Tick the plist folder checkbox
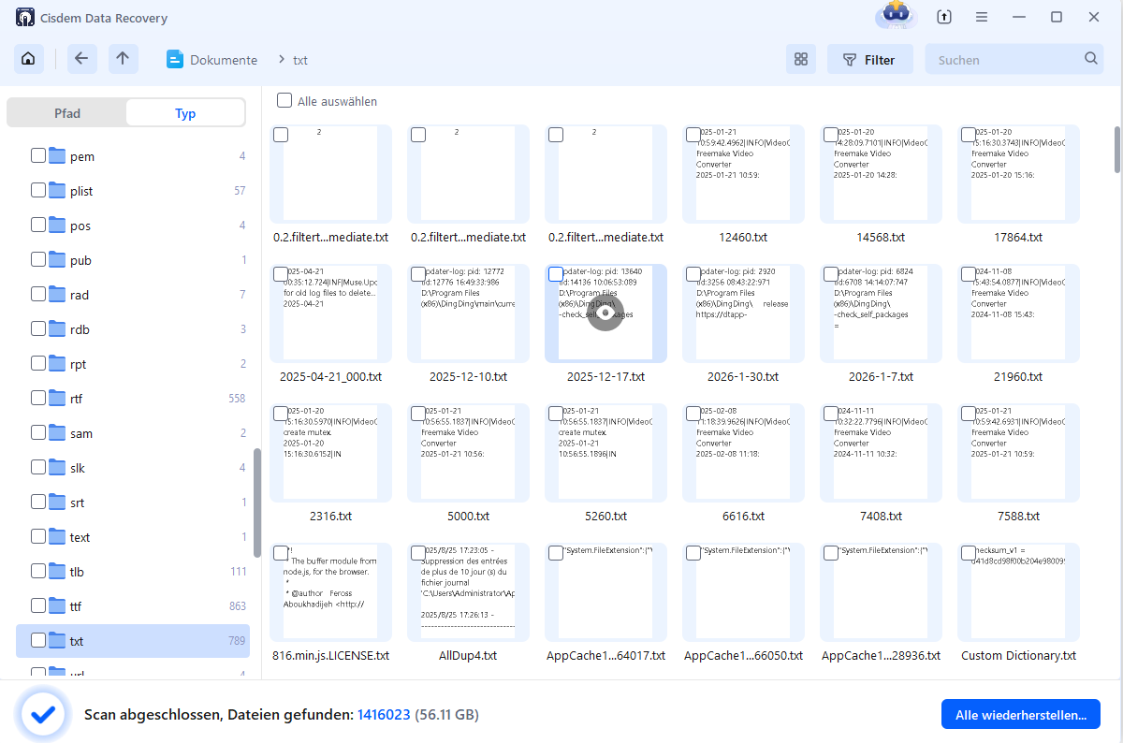Viewport: 1123px width, 743px height. pos(38,190)
